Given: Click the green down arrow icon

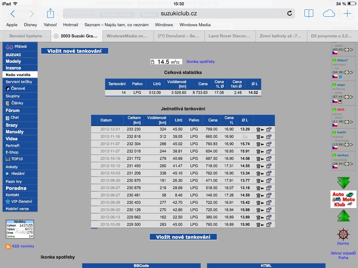Looking at the screenshot, I should [343, 183].
